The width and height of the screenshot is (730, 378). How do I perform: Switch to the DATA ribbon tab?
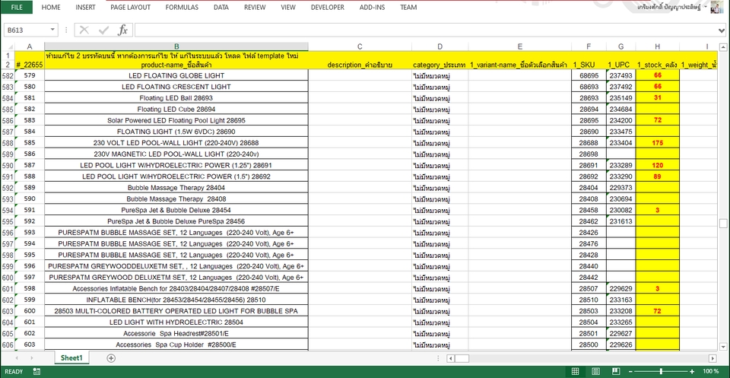point(221,7)
